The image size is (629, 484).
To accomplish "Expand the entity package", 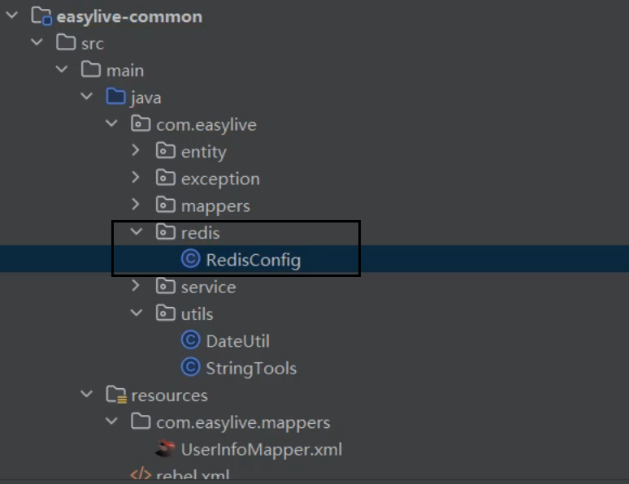I will 136,151.
